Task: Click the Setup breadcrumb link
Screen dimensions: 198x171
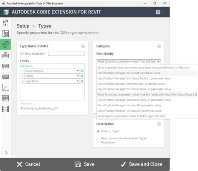Action: coord(23,26)
